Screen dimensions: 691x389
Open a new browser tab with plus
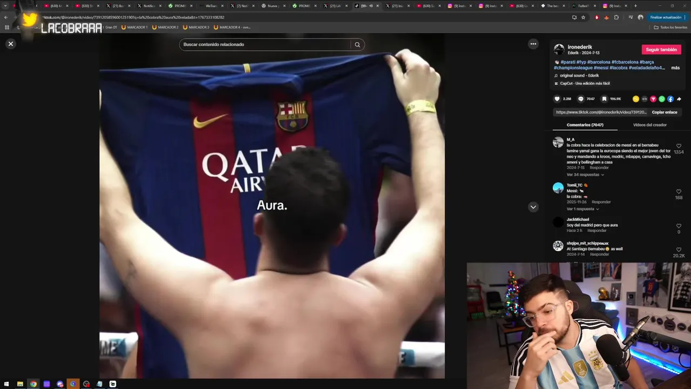click(635, 6)
